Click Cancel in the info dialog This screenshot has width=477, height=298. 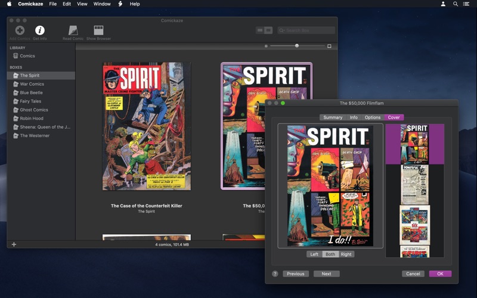tap(413, 274)
